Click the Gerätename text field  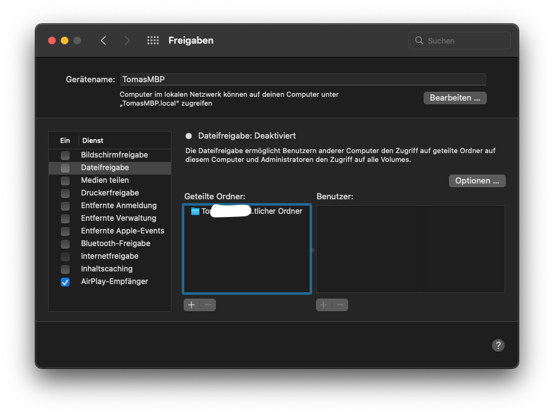303,80
